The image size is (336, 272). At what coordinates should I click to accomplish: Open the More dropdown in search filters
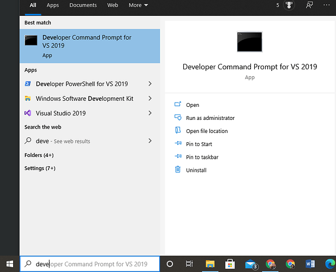[138, 5]
